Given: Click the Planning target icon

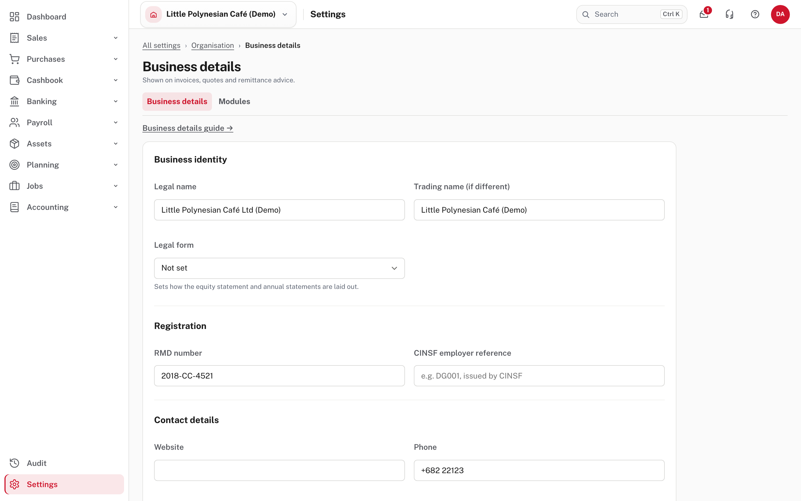Looking at the screenshot, I should click(x=14, y=165).
